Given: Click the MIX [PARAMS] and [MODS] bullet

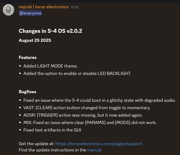Looking at the screenshot, I should click(90, 123).
